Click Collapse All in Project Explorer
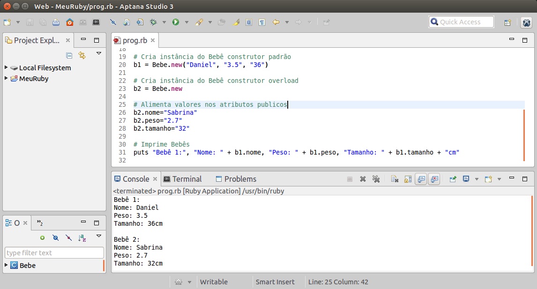 [69, 55]
